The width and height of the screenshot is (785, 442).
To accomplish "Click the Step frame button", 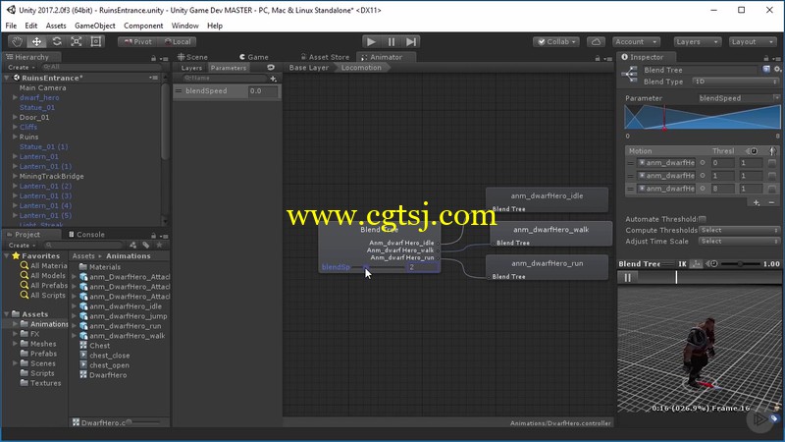I will click(410, 41).
